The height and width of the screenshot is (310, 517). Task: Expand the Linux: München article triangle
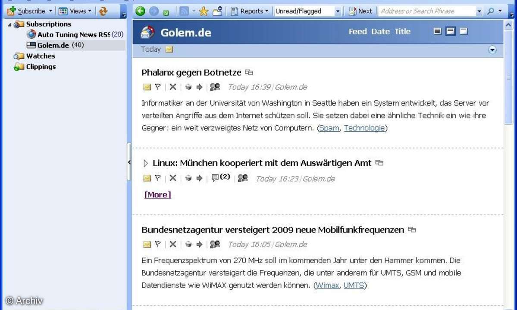(146, 163)
